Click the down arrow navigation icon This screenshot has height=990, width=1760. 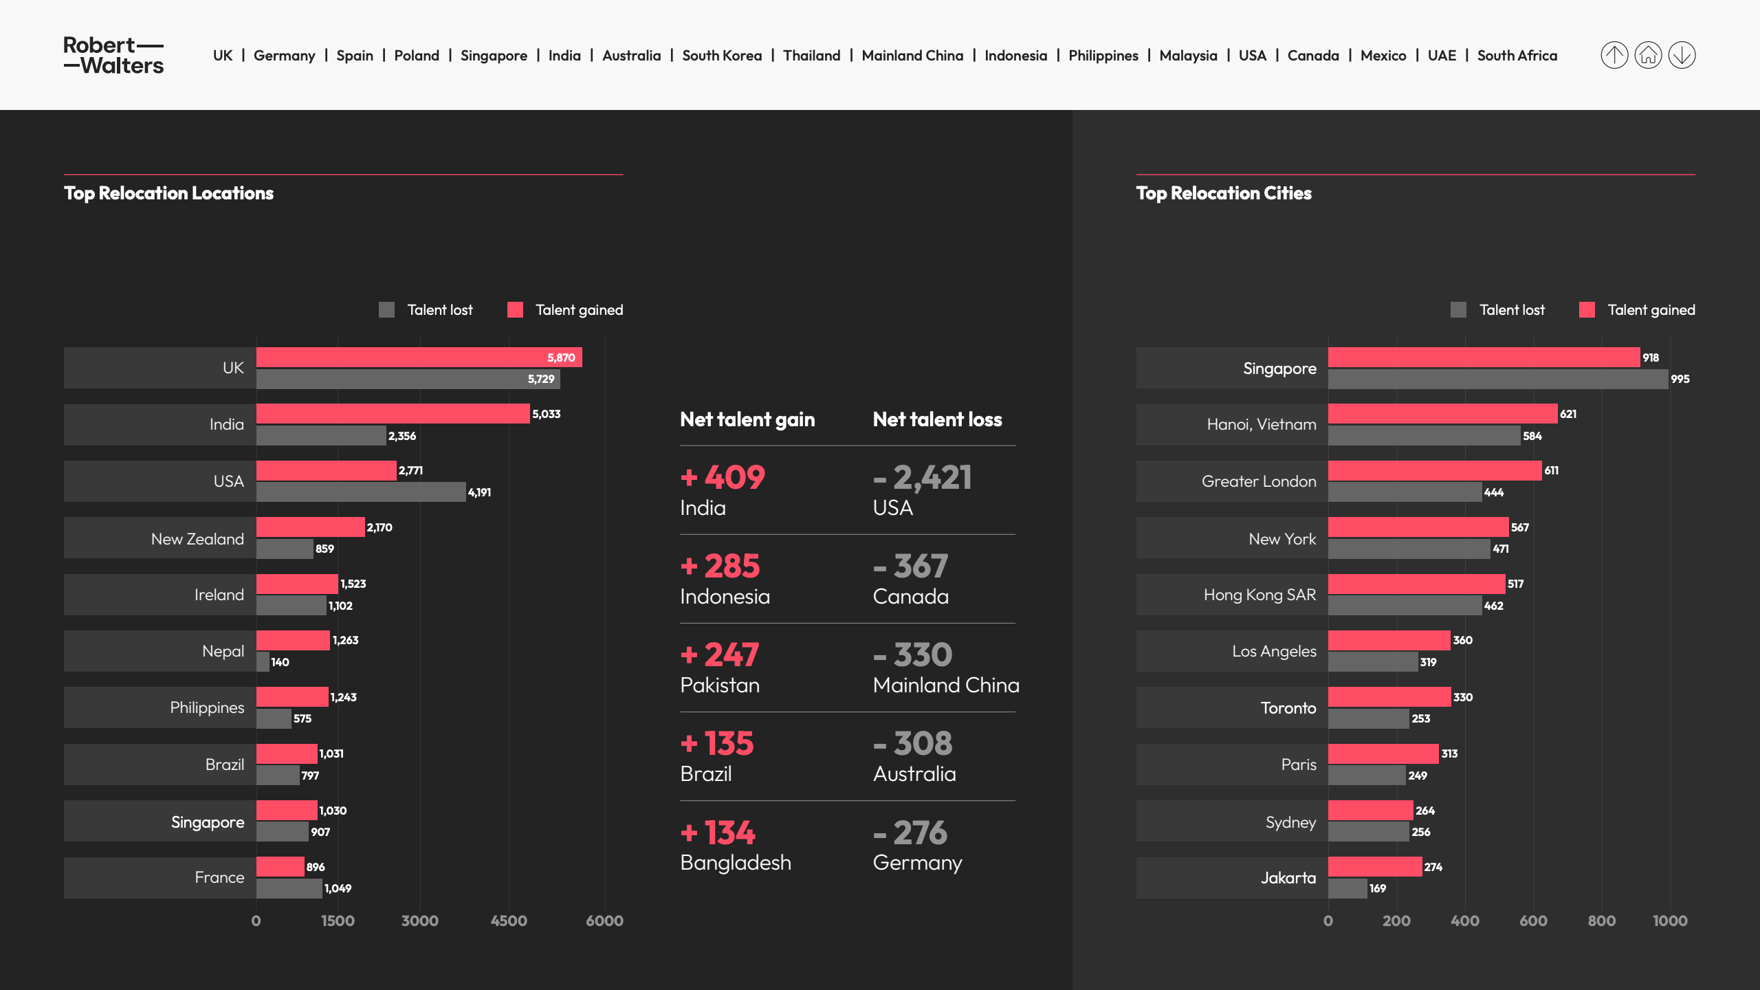1682,55
